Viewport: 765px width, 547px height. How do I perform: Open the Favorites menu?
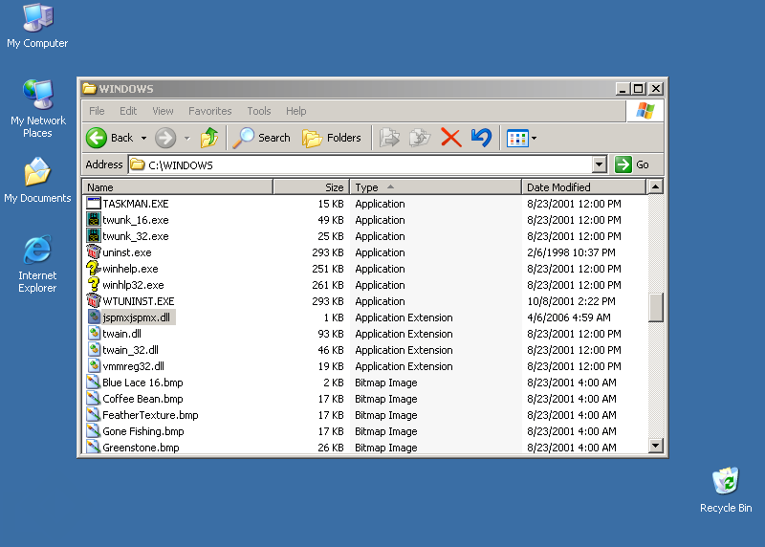[x=209, y=111]
